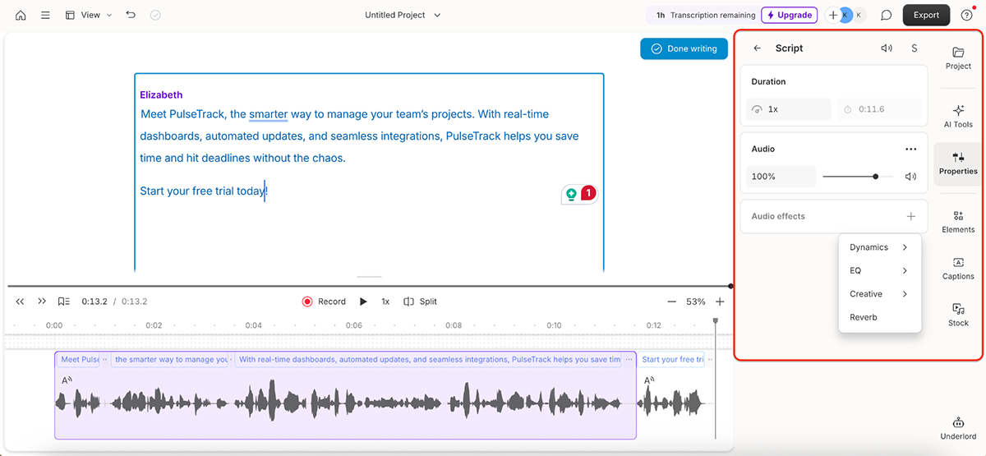Mute audio with speaker icon beside slider
This screenshot has height=456, width=986.
(910, 177)
